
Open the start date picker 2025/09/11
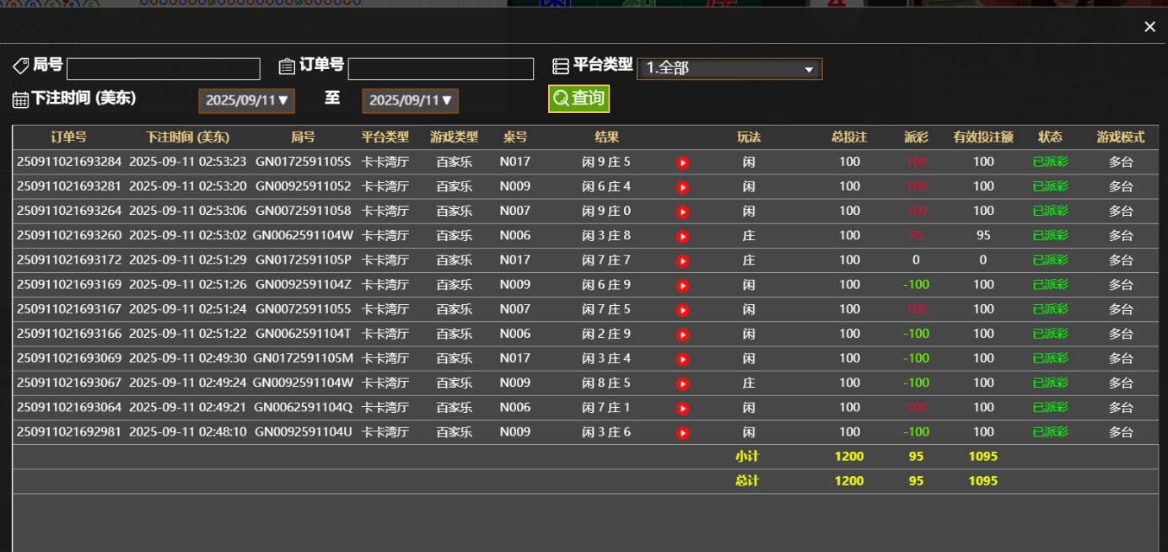(246, 99)
